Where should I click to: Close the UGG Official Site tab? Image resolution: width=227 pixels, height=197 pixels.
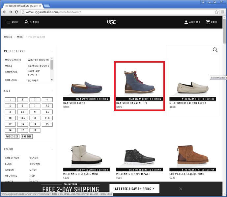point(40,6)
